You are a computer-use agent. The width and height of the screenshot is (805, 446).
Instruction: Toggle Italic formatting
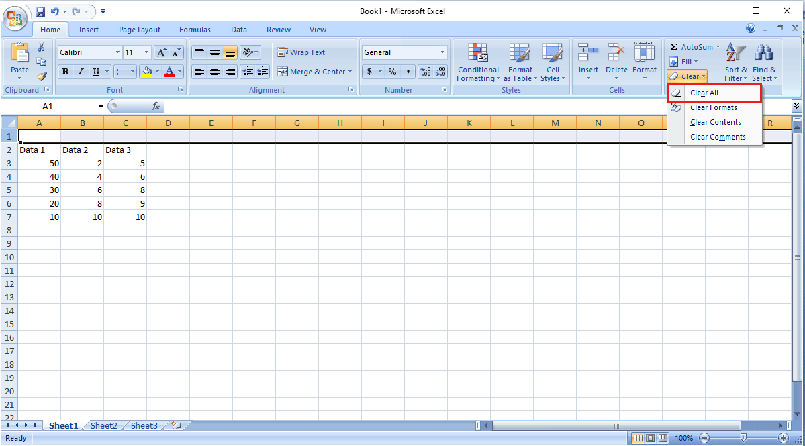(80, 72)
